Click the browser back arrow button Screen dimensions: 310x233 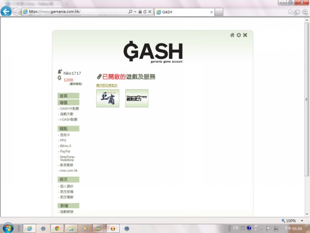point(7,11)
